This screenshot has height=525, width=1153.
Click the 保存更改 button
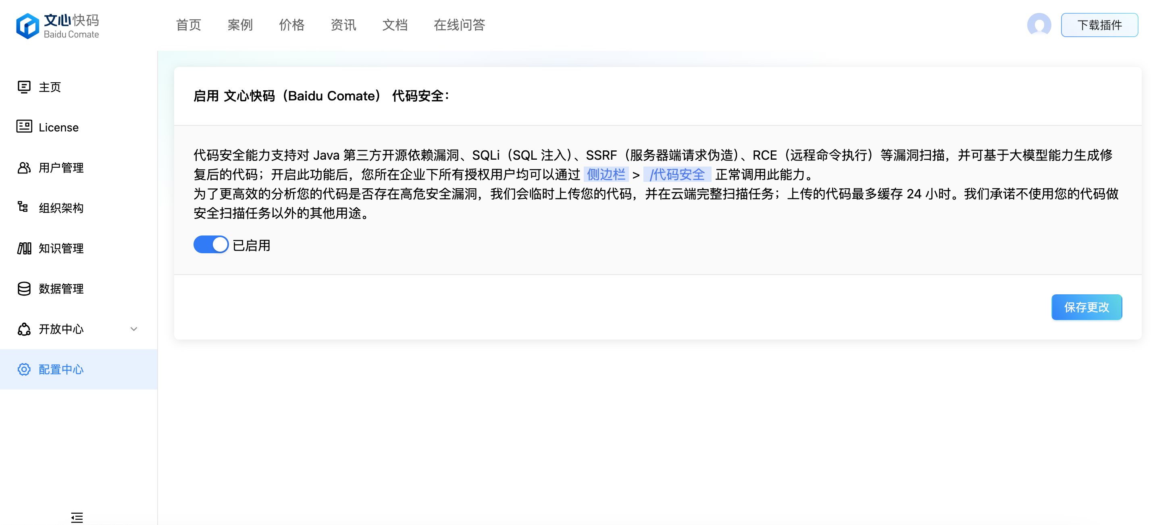click(1086, 307)
